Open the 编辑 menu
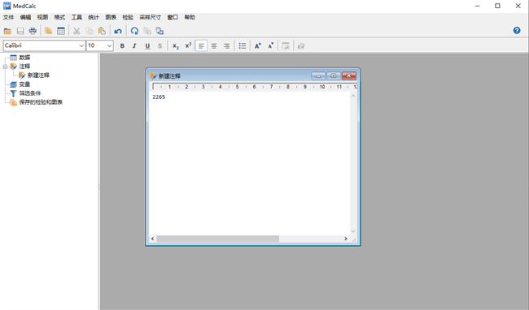 (x=26, y=17)
